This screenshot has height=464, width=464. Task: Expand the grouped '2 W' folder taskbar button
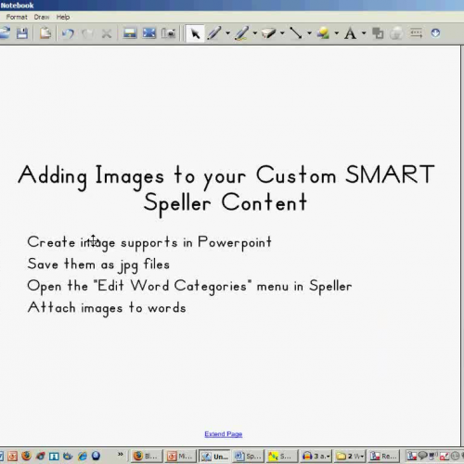[x=350, y=456]
